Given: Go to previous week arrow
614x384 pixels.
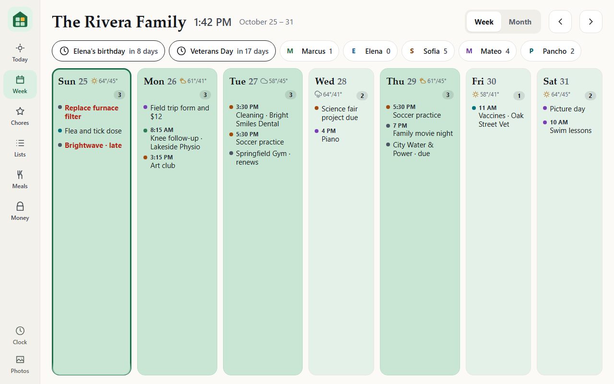Looking at the screenshot, I should pos(560,22).
